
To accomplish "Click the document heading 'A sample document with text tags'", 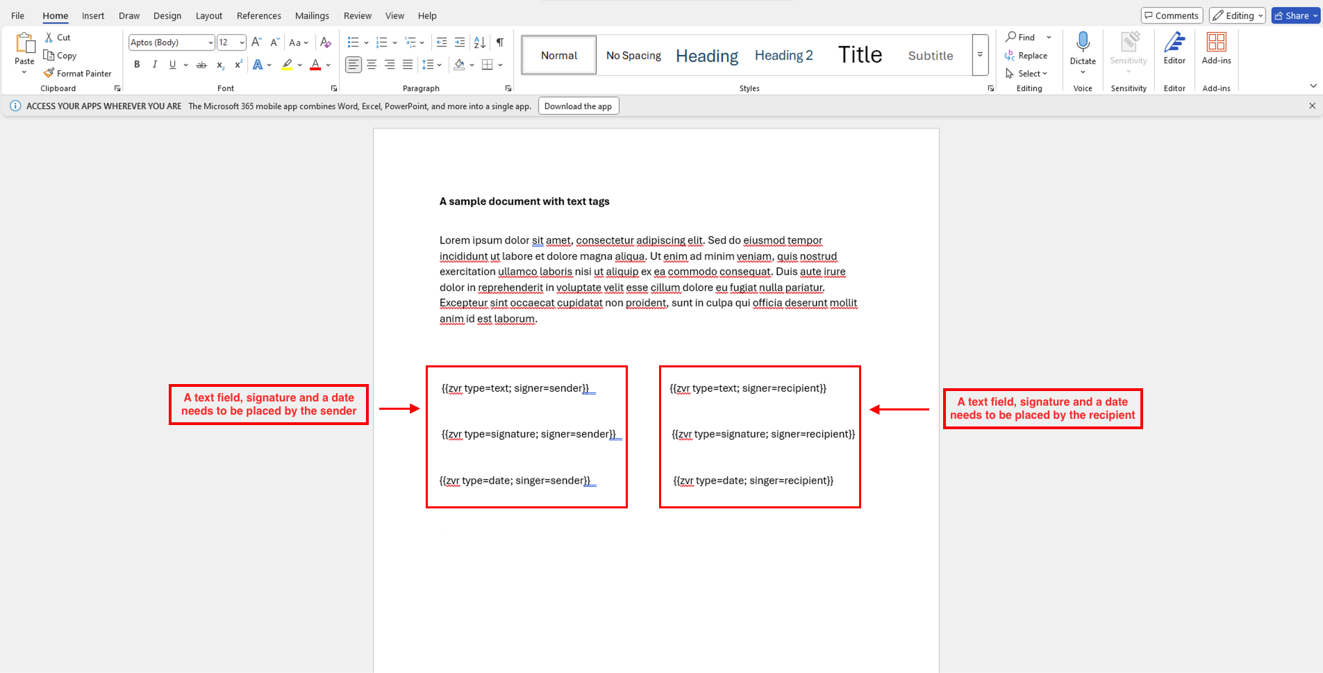I will (x=524, y=201).
